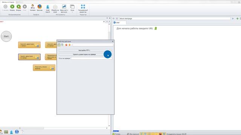Viewport: 241px width, 135px height.
Task: Click the green up arrow beside the URL hint
Action: click(156, 28)
